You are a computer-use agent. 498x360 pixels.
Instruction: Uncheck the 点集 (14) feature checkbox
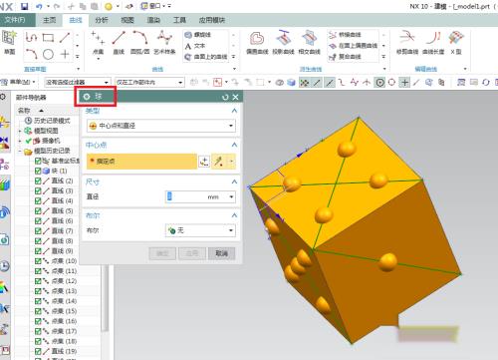pyautogui.click(x=38, y=301)
